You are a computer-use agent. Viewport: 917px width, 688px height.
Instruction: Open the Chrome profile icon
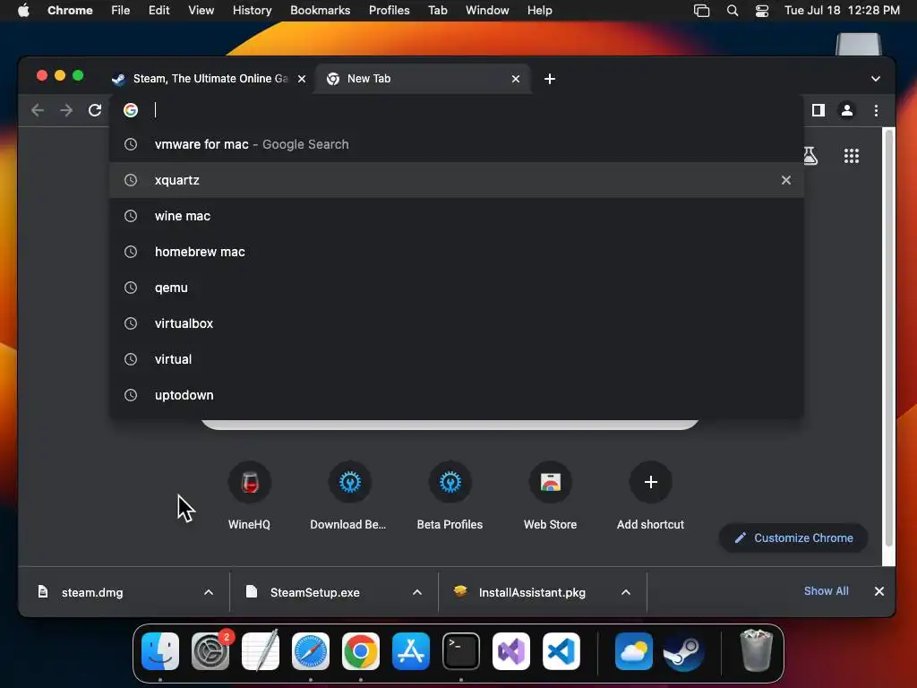tap(846, 110)
